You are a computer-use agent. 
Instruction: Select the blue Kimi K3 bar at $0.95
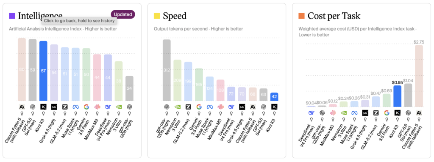click(398, 96)
